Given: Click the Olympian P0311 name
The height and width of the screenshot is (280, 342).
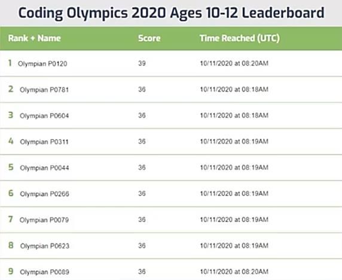Looking at the screenshot, I should pyautogui.click(x=44, y=142).
